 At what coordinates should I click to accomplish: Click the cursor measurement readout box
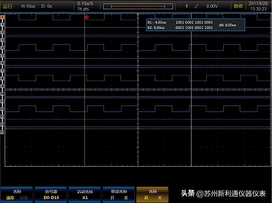196,25
